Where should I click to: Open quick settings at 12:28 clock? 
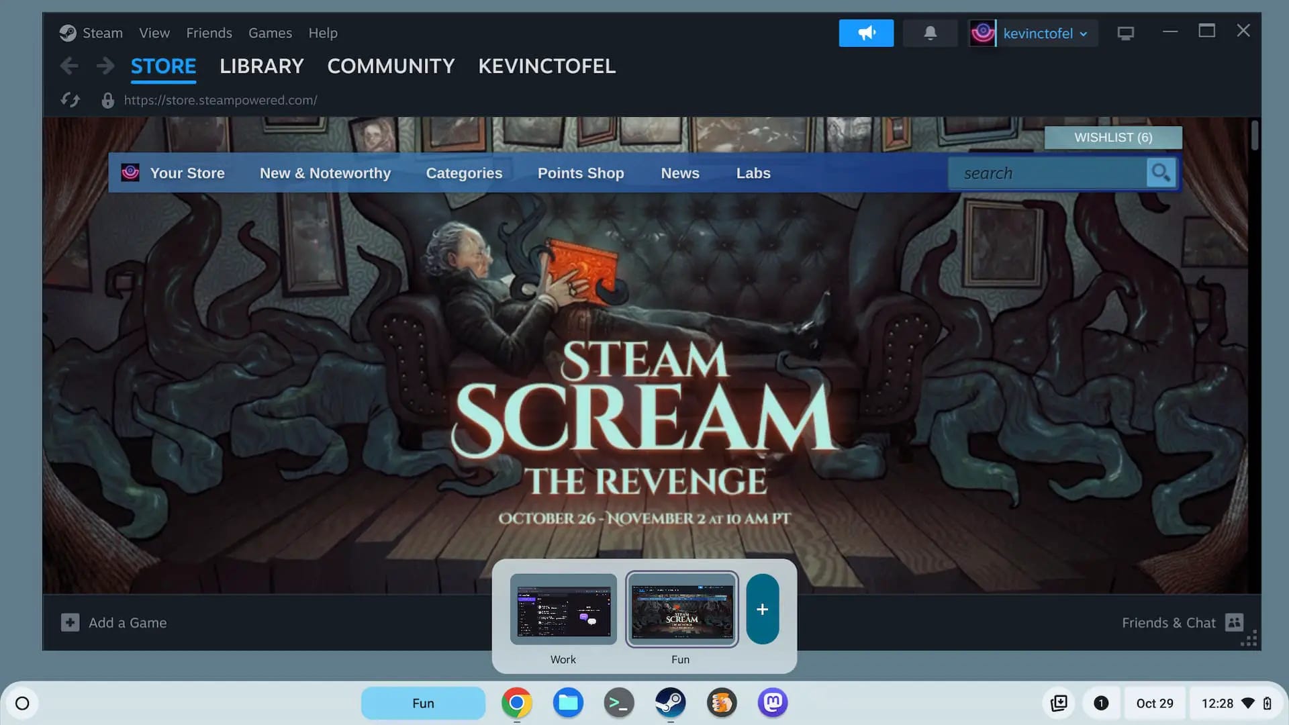(1236, 703)
